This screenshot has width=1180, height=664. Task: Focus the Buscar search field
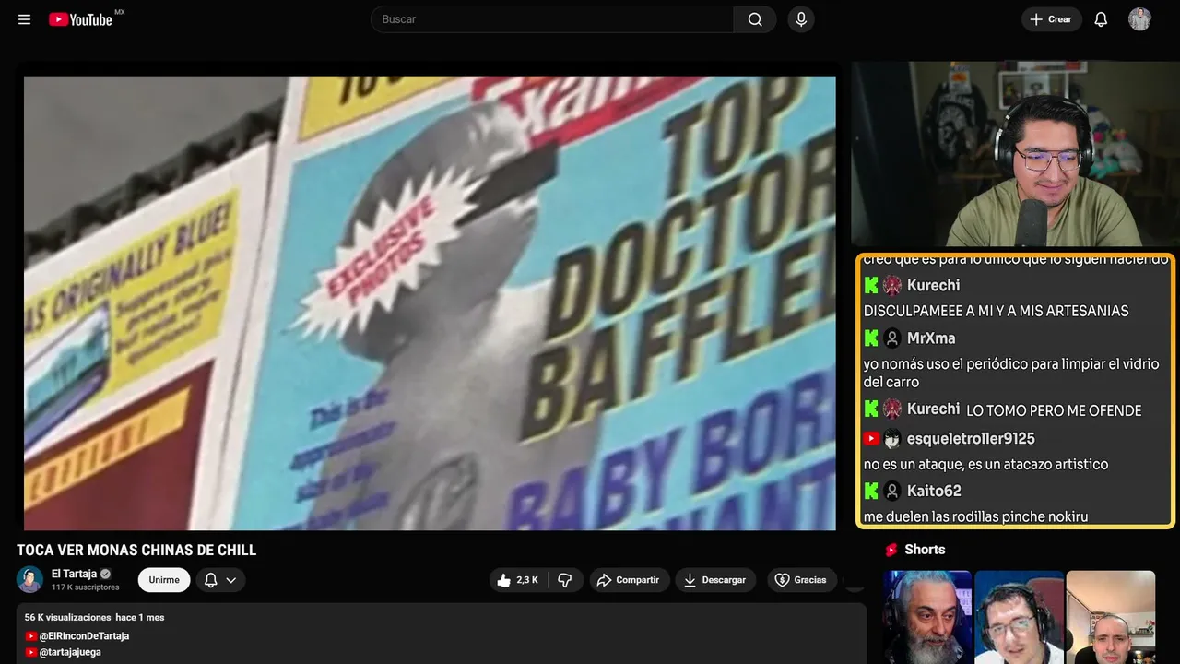point(552,19)
